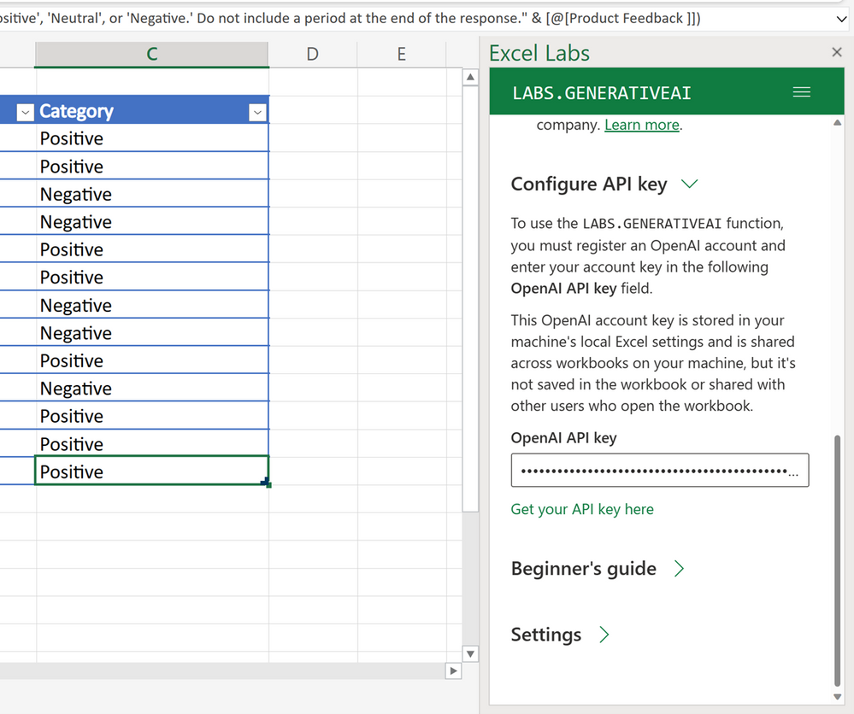Click the worksheet scroll-up arrow
Image resolution: width=854 pixels, height=714 pixels.
coord(470,77)
